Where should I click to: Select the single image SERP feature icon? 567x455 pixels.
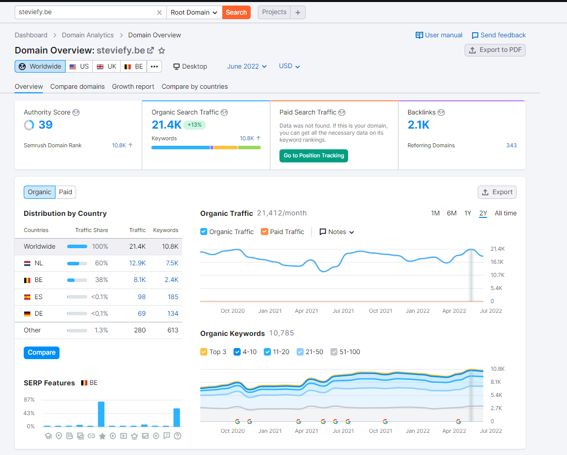[145, 436]
